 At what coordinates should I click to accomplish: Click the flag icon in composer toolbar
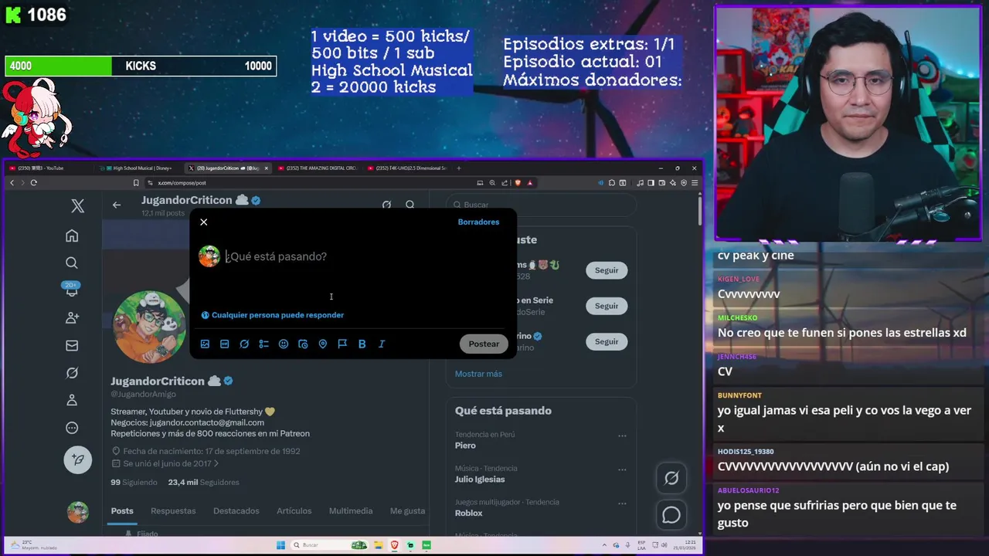pyautogui.click(x=342, y=344)
